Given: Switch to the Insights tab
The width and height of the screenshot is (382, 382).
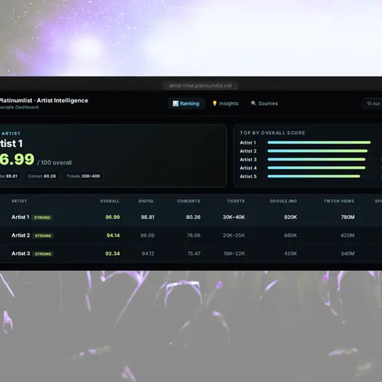Looking at the screenshot, I should [x=225, y=103].
